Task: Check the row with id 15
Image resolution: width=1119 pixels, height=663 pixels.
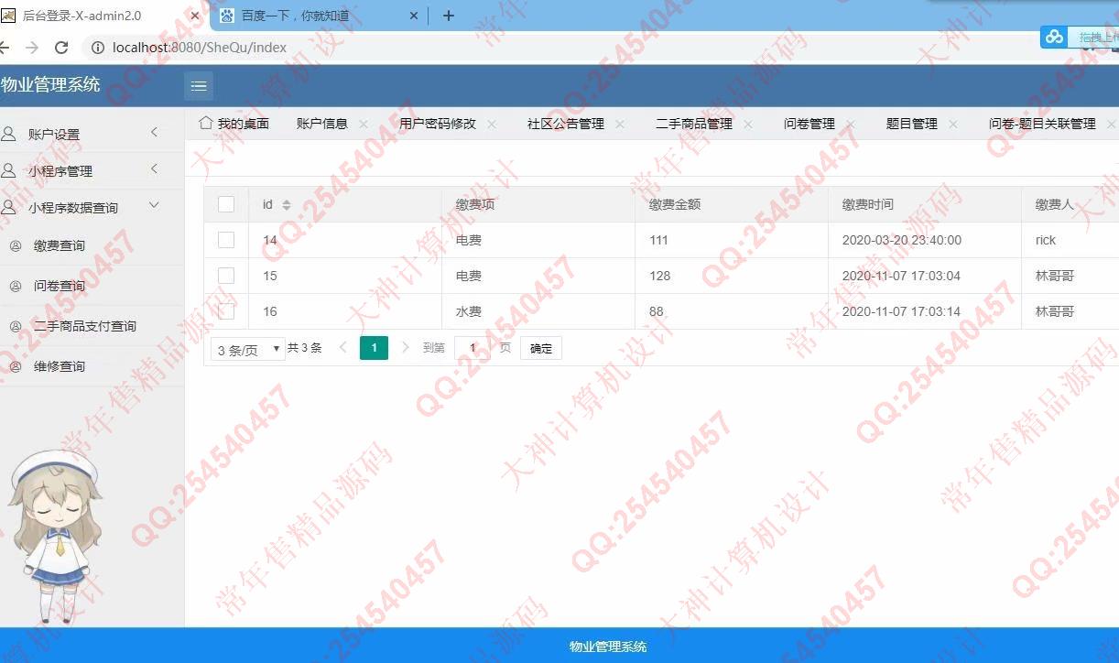Action: tap(226, 276)
